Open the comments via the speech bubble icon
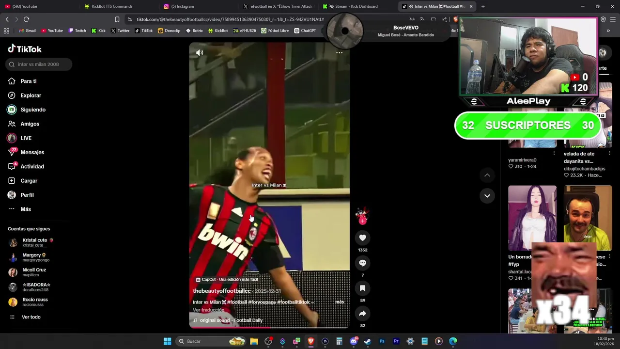Viewport: 620px width, 349px height. [x=362, y=263]
